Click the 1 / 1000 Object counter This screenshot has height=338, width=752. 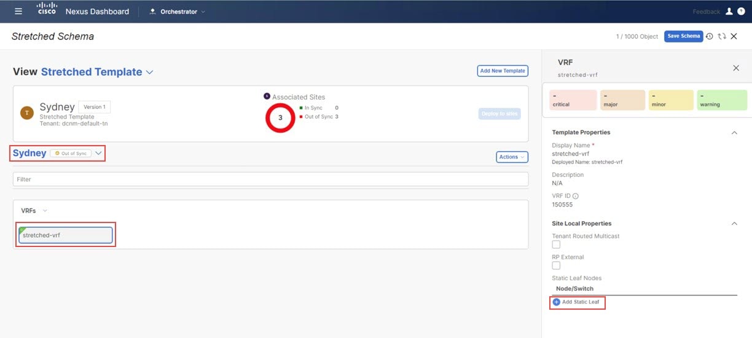tap(637, 37)
